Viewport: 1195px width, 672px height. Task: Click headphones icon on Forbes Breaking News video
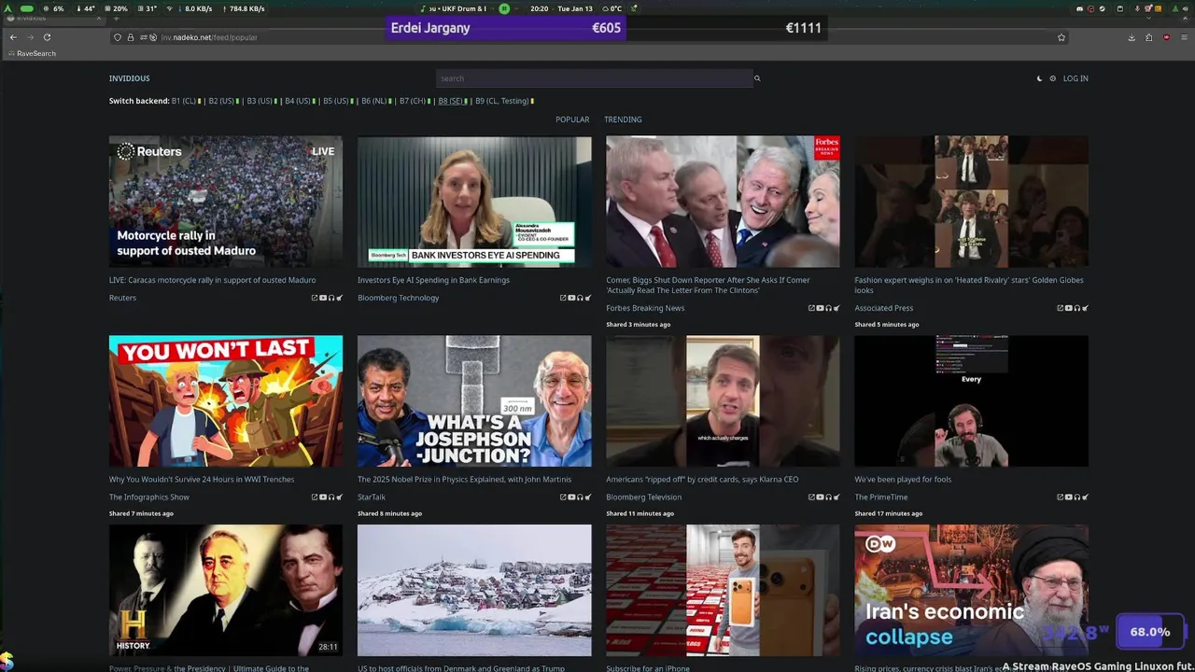click(x=828, y=308)
